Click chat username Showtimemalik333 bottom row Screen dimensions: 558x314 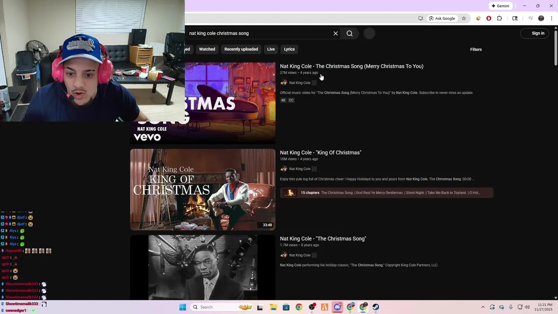[22, 304]
